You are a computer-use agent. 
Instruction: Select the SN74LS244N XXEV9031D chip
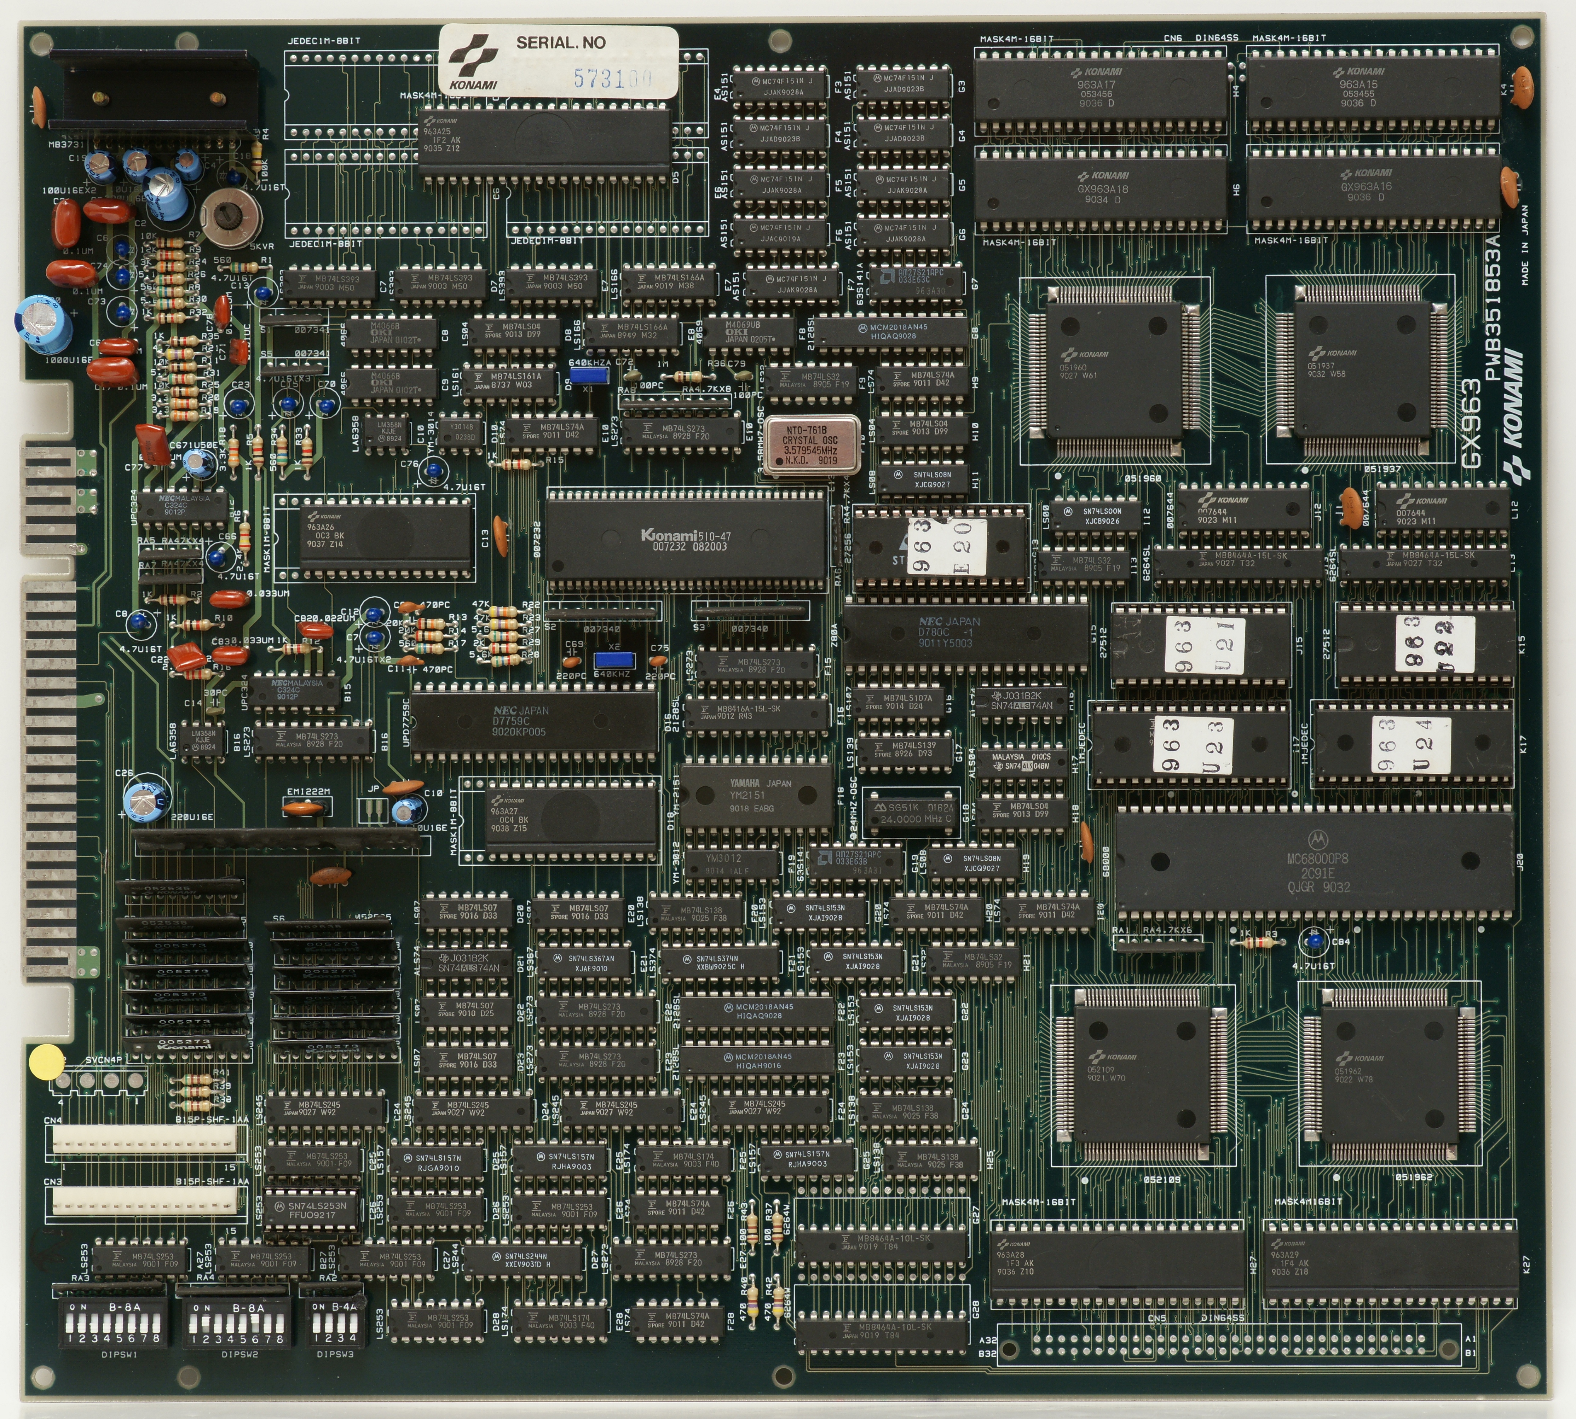pos(524,1261)
